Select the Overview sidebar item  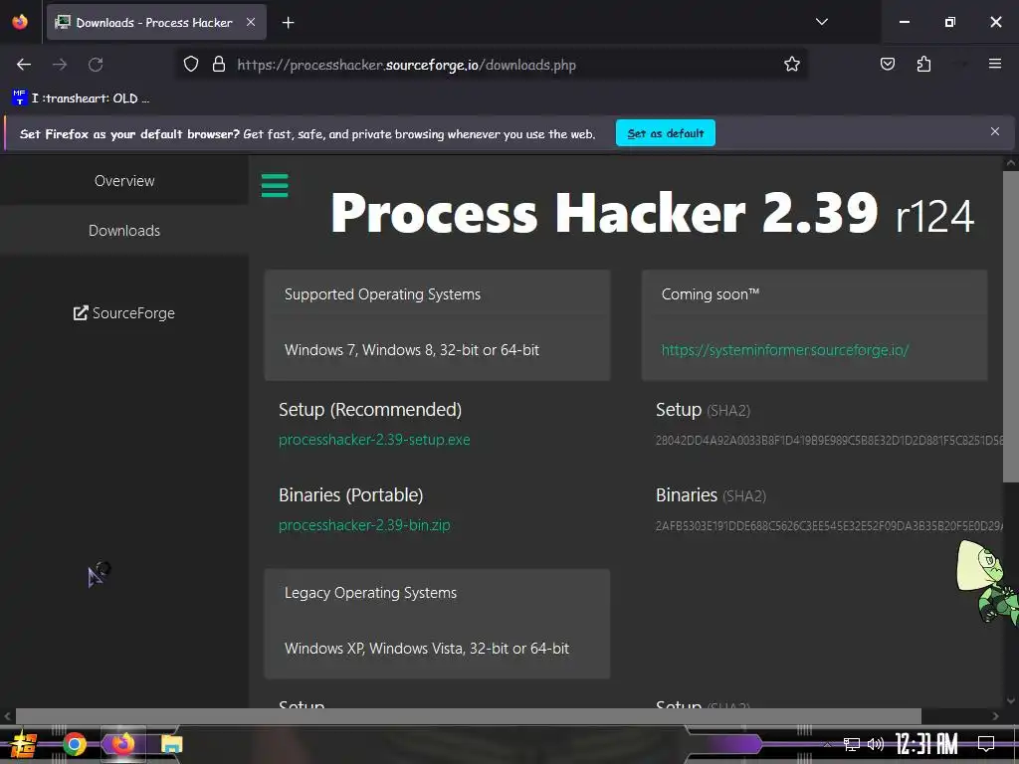(x=124, y=181)
